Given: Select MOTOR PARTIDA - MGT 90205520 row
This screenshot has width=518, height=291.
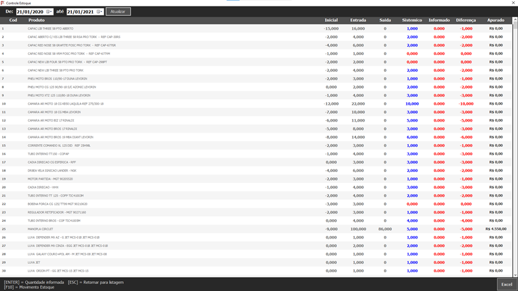Looking at the screenshot, I should (256, 179).
